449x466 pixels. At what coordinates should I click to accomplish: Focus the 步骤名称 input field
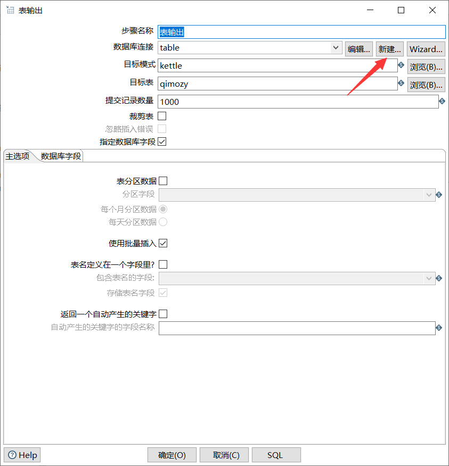point(301,32)
